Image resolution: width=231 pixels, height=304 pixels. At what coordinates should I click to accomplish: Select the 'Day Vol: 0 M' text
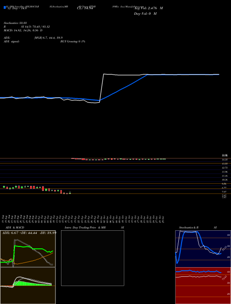point(145,14)
